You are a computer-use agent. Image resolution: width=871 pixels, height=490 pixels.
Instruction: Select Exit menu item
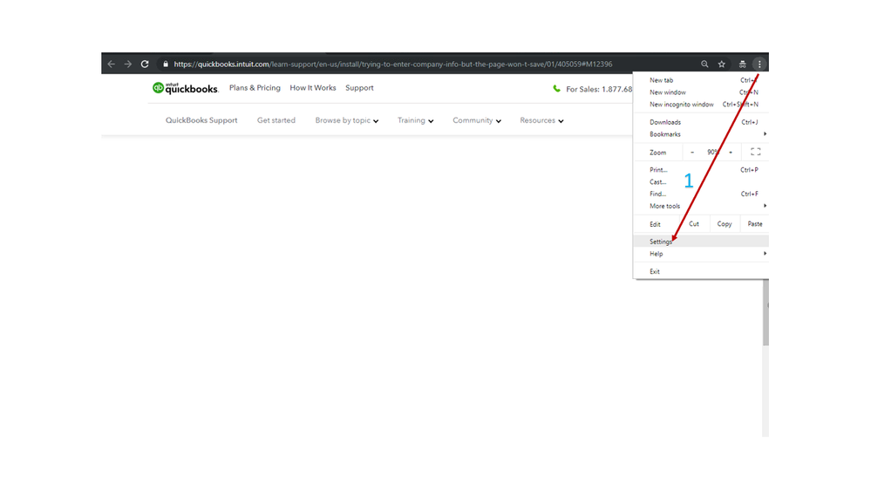[701, 272]
